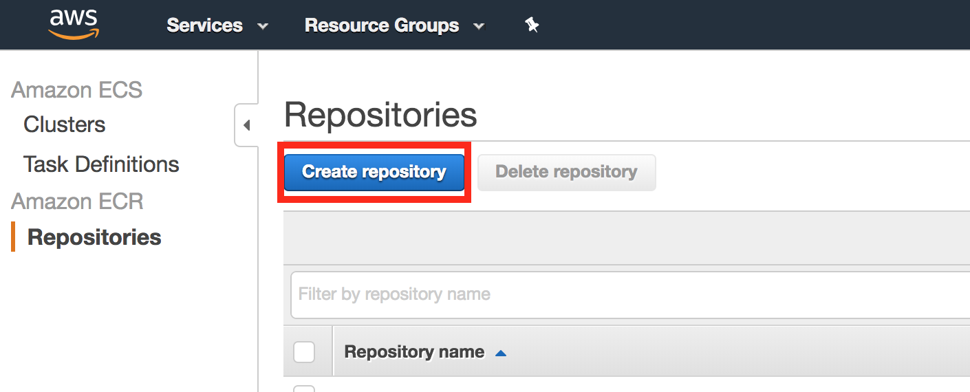Focus the Filter by repository name field

point(619,295)
